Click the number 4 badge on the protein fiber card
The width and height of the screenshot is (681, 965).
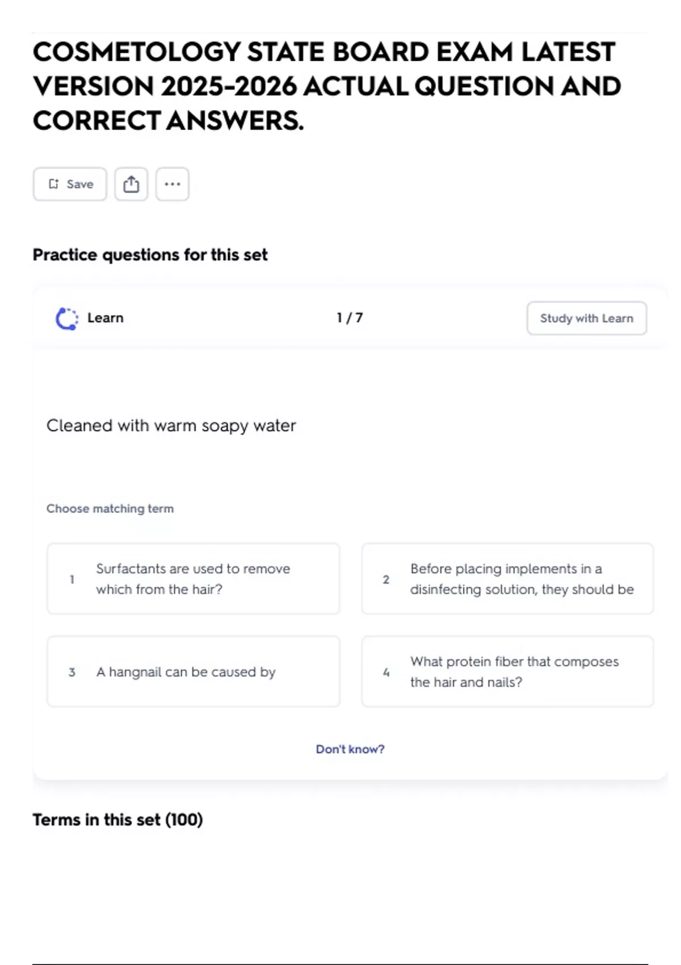[386, 672]
